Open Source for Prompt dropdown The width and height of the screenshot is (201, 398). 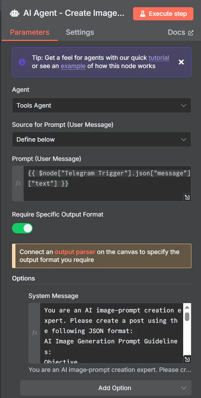tap(102, 139)
